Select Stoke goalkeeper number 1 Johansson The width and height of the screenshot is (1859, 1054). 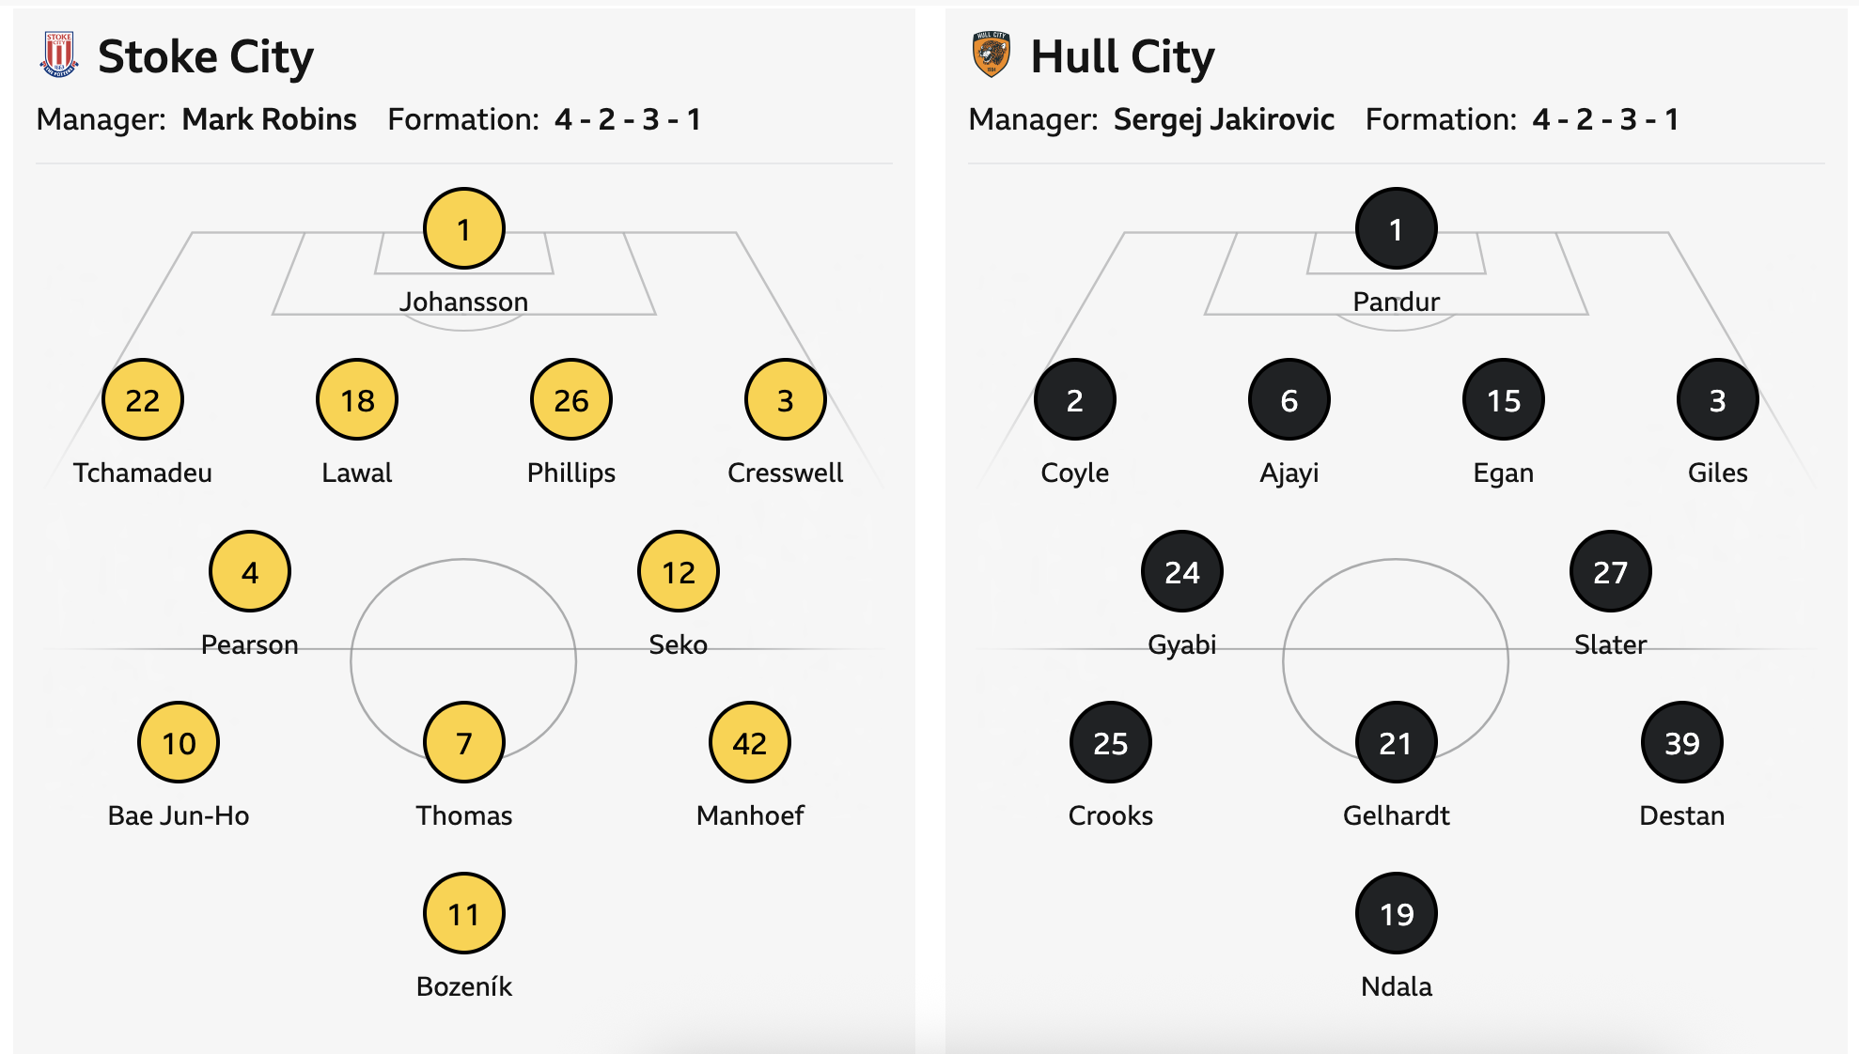pos(464,229)
